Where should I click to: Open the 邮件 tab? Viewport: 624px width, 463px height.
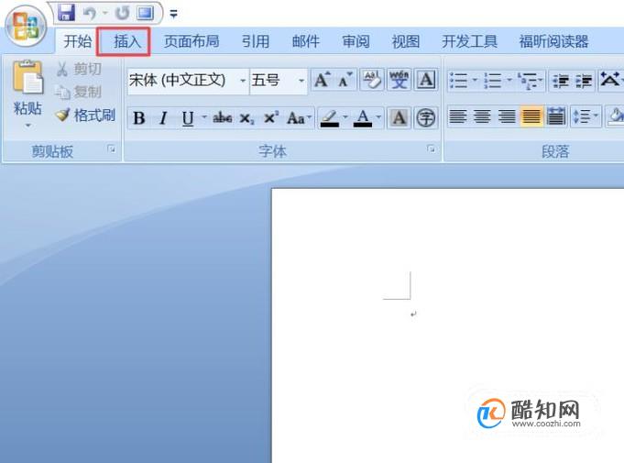pos(306,41)
